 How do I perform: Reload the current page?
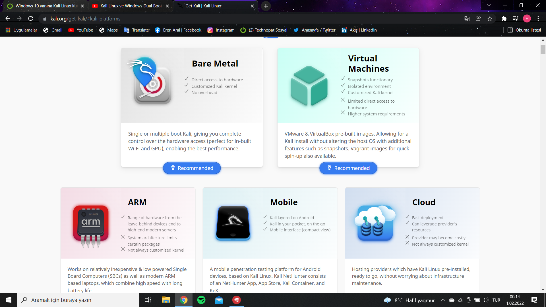31,19
